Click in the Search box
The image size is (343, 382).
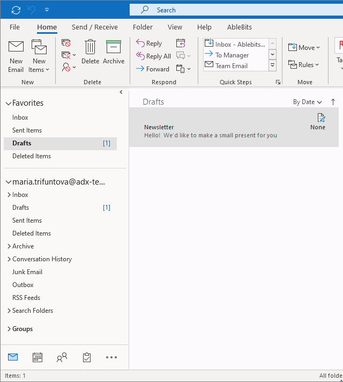coord(236,10)
